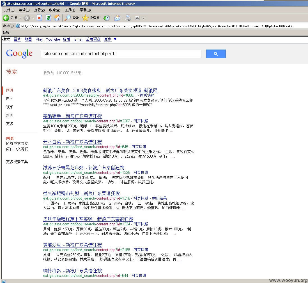This screenshot has height=283, width=308.
Task: Refresh the page using the Refresh icon
Action: [x=48, y=18]
